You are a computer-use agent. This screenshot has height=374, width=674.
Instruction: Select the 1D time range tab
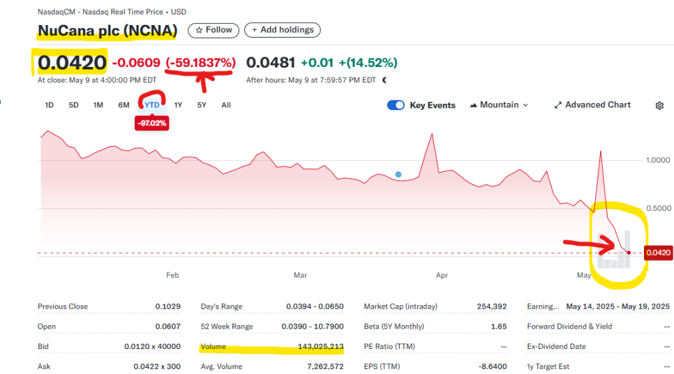coord(49,105)
